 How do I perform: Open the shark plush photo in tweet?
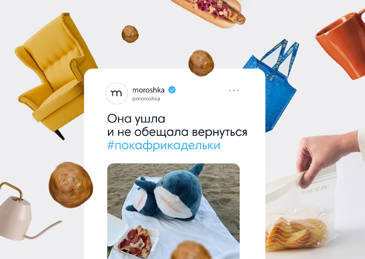point(173,211)
